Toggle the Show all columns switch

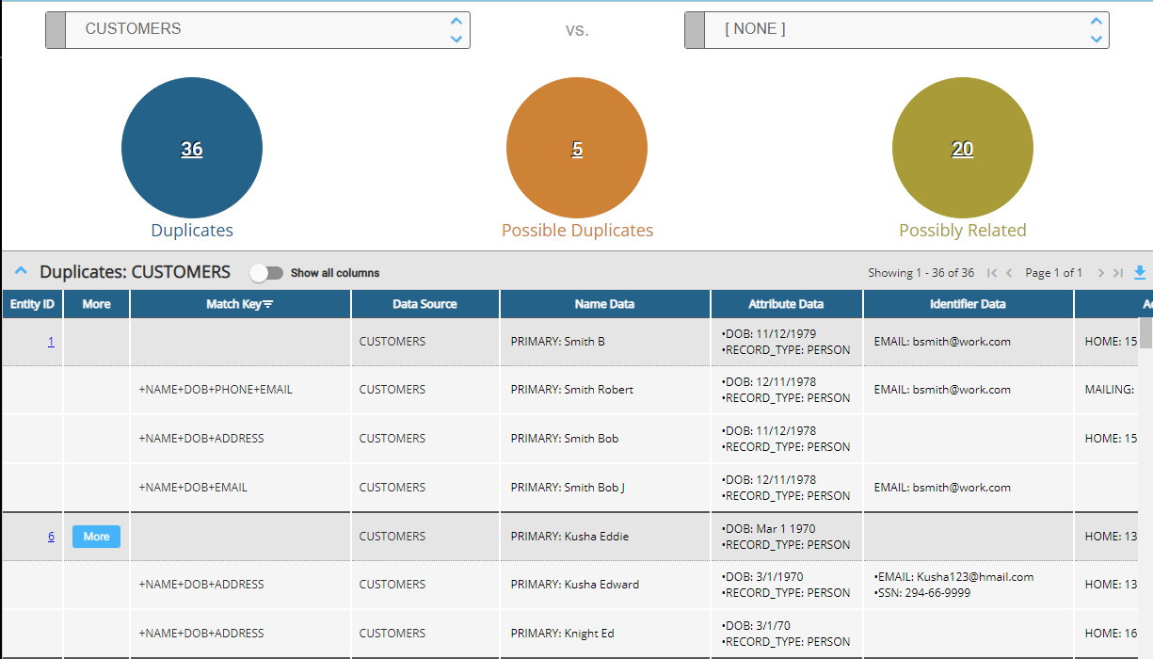(266, 273)
